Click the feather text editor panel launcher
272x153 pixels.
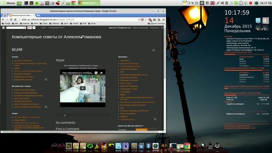[63, 3]
